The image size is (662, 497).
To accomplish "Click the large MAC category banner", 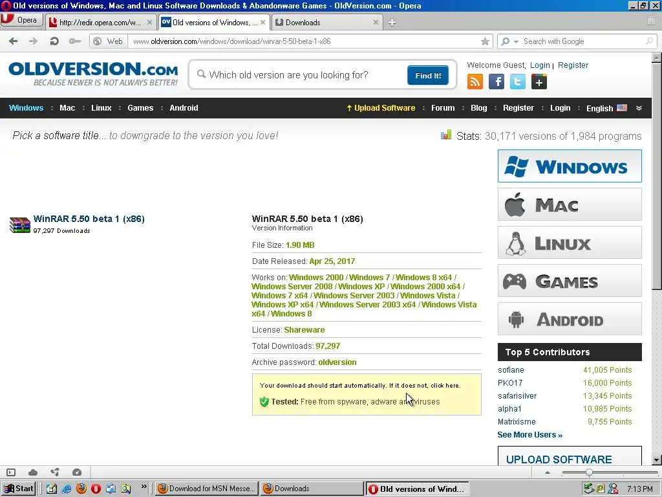I will click(x=570, y=204).
